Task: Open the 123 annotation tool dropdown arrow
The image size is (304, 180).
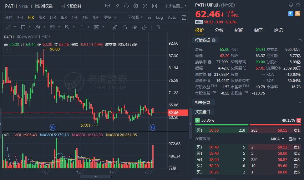Action: pos(103,27)
